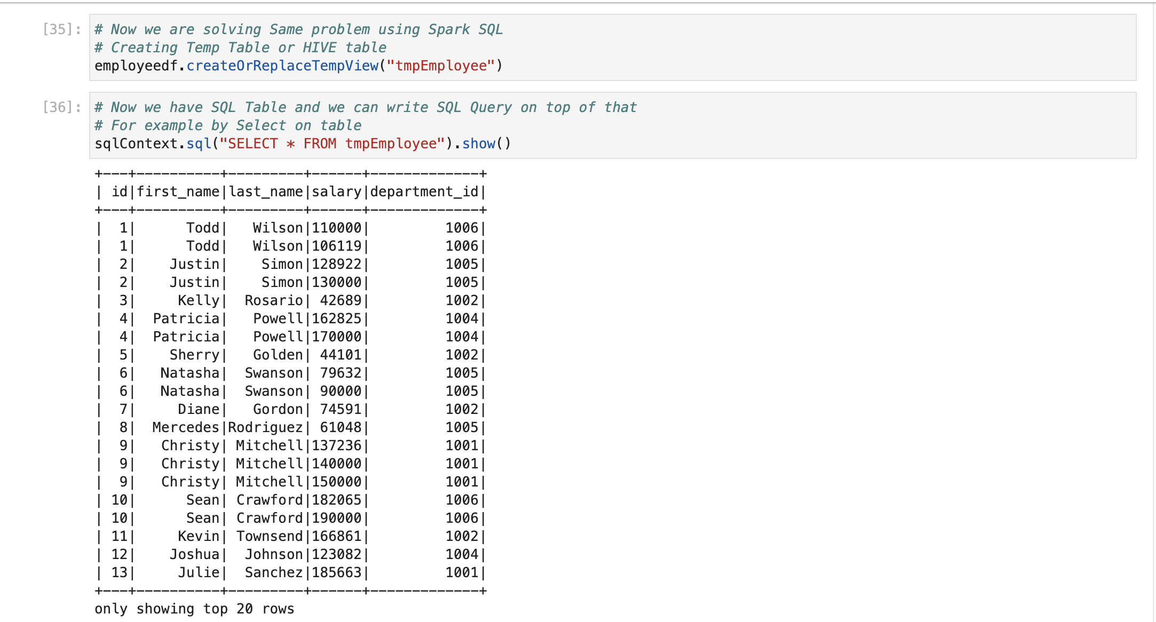Click the first_name column header in output
The width and height of the screenshot is (1156, 622).
(x=178, y=192)
